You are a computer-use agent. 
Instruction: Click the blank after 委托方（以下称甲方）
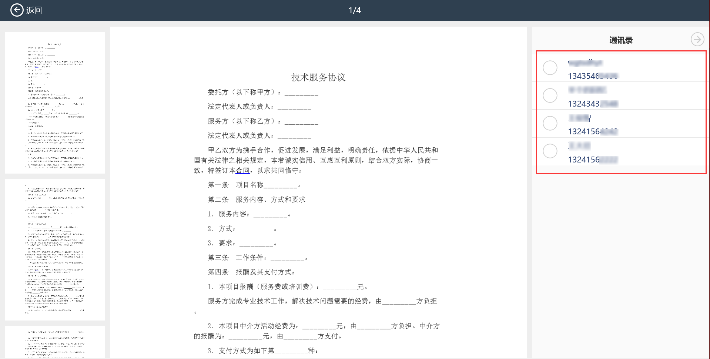(301, 93)
